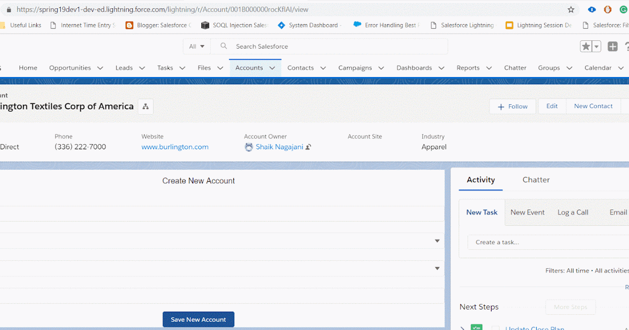This screenshot has height=330, width=629.
Task: Click the green task icon near Update Close Plan
Action: click(476, 327)
